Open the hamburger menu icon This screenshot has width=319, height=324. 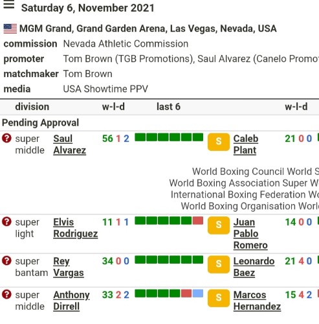[x=9, y=5]
